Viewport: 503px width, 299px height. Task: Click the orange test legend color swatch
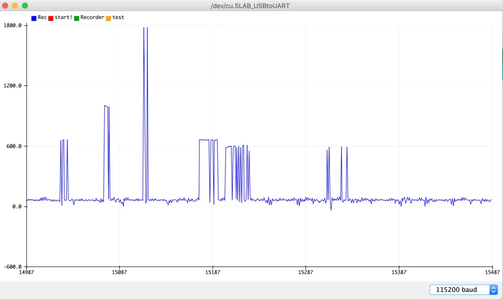(x=108, y=18)
